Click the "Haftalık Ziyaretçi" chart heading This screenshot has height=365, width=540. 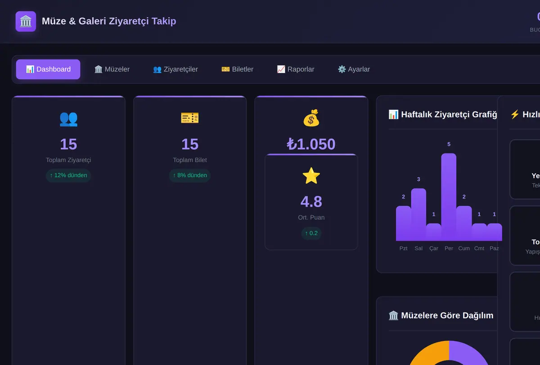click(x=443, y=114)
